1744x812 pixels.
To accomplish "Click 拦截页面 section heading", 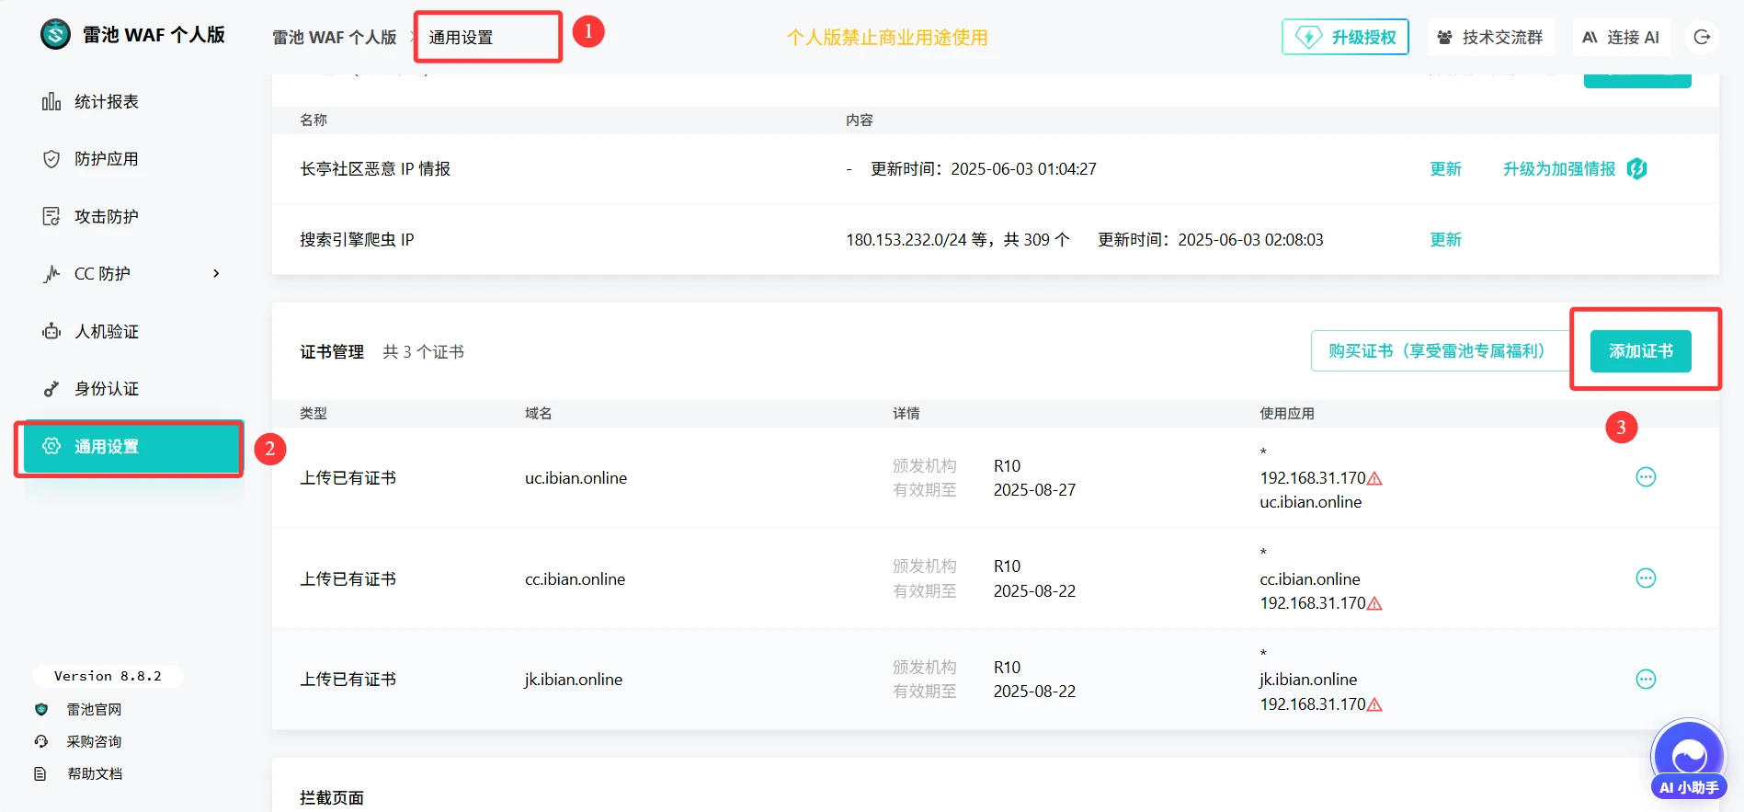I will tap(332, 798).
